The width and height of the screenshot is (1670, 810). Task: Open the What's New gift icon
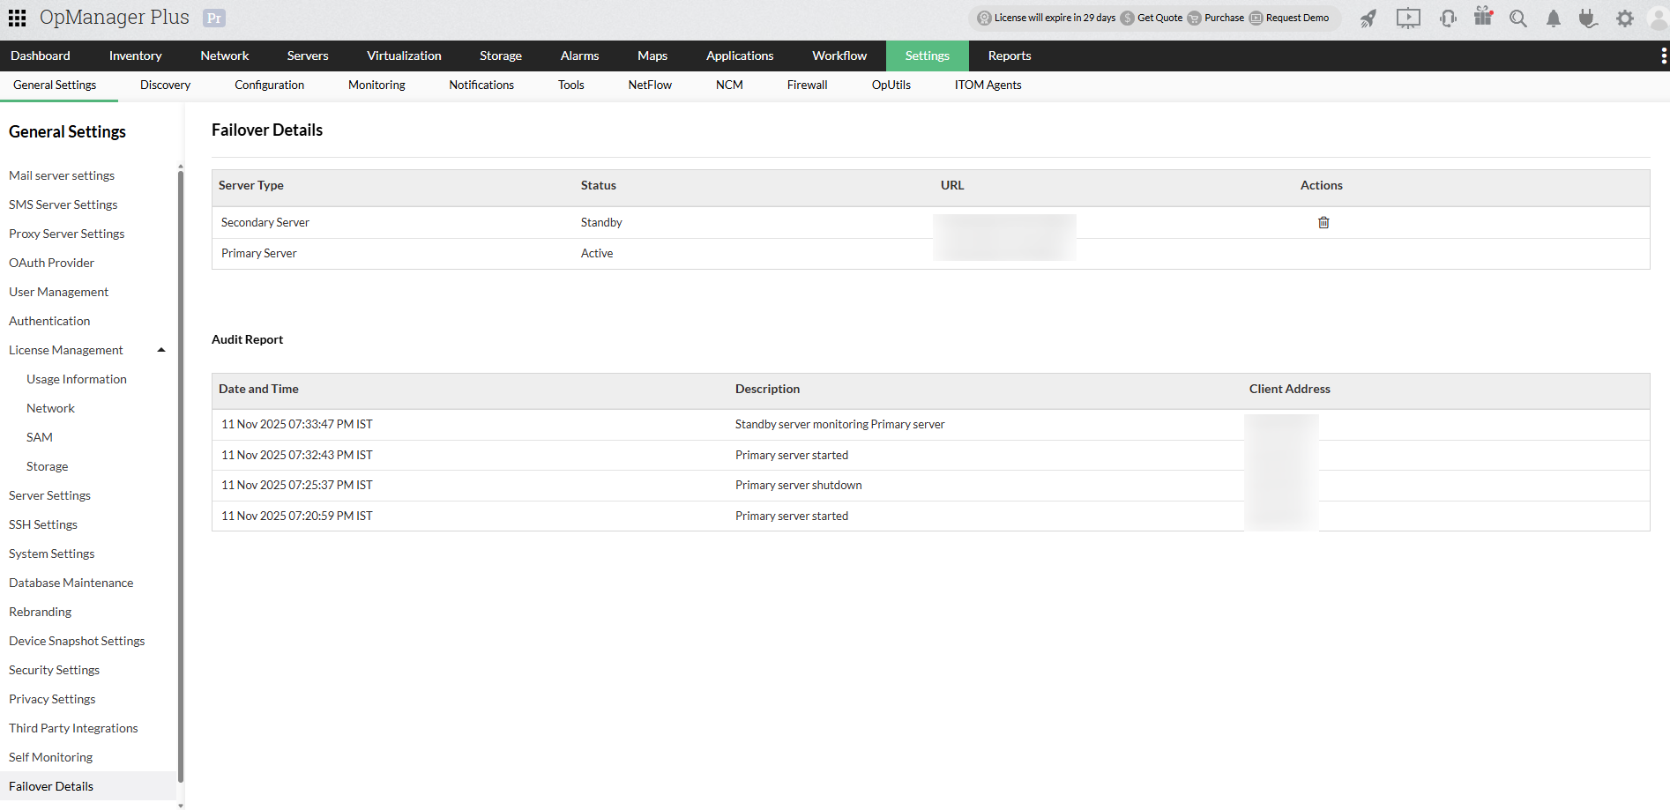click(1483, 16)
